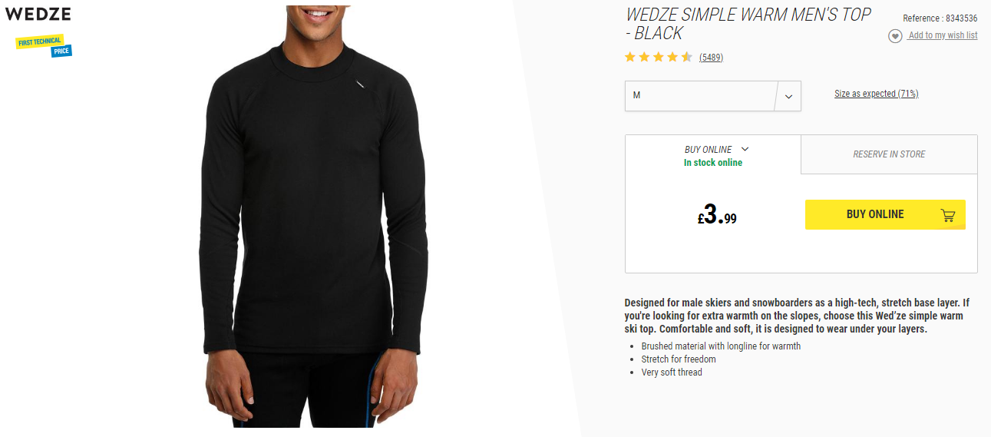The image size is (991, 437).
Task: Click the In stock online status text
Action: point(713,163)
